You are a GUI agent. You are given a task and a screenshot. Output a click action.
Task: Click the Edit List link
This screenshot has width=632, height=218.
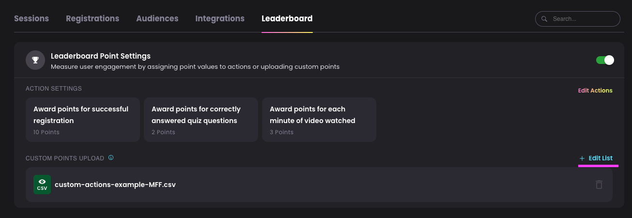coord(601,158)
